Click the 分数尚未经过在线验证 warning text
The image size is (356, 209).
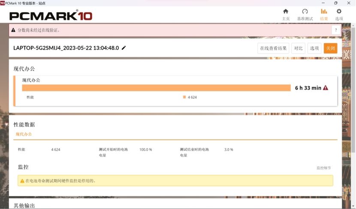39,30
